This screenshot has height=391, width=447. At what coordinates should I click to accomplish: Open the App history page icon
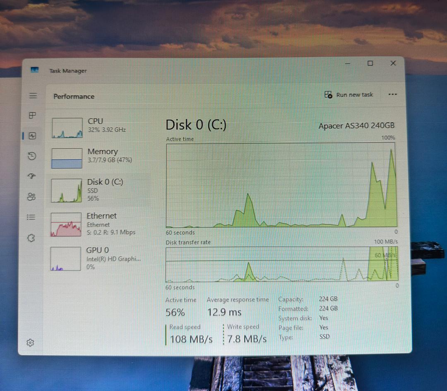pyautogui.click(x=32, y=156)
